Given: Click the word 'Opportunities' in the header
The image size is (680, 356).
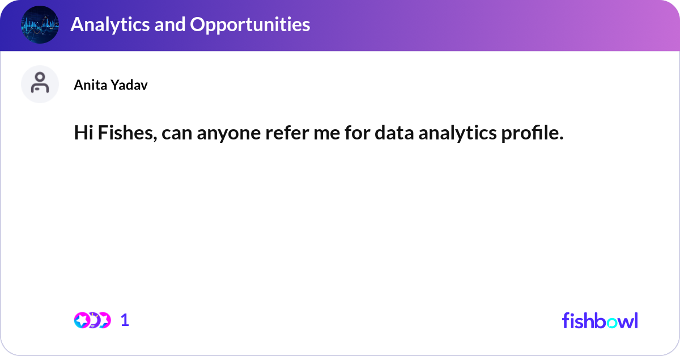Looking at the screenshot, I should 250,24.
